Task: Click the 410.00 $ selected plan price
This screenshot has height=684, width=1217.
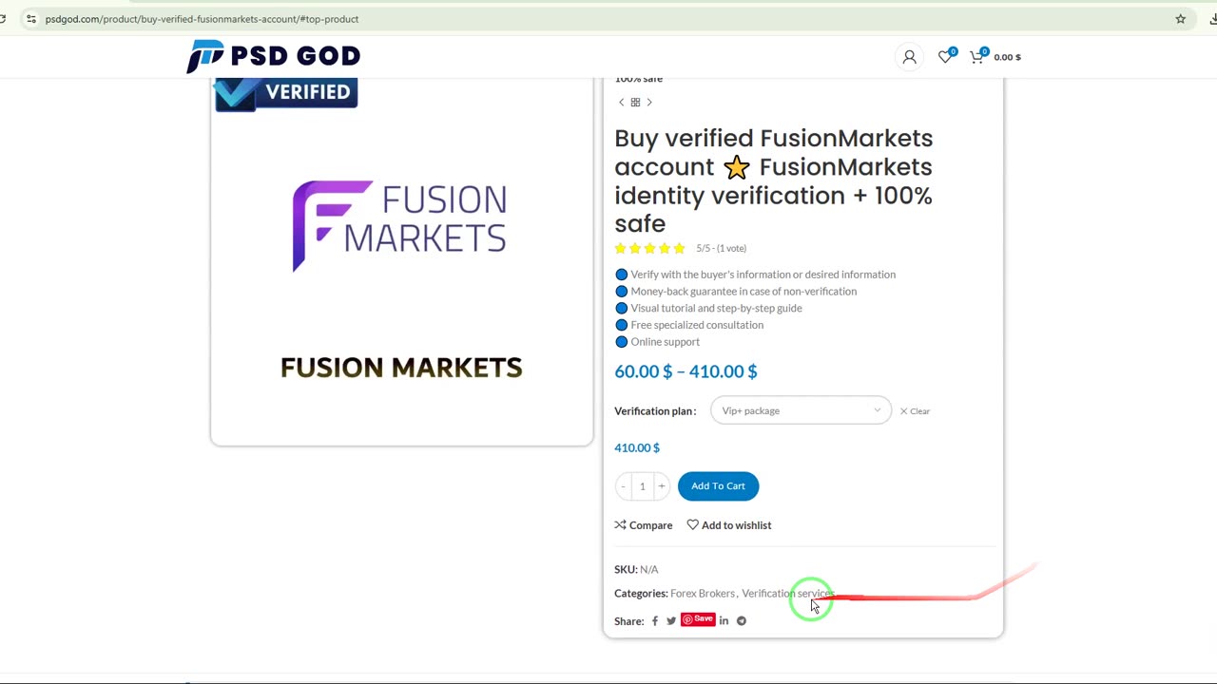Action: 637,447
